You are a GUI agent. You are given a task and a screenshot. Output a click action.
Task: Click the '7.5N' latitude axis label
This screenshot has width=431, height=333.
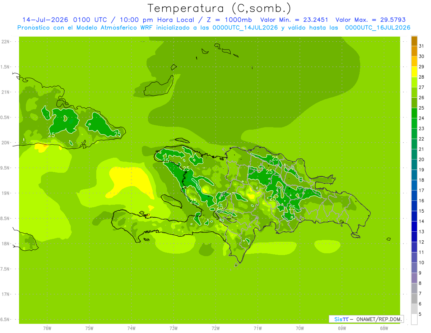[x=5, y=269]
